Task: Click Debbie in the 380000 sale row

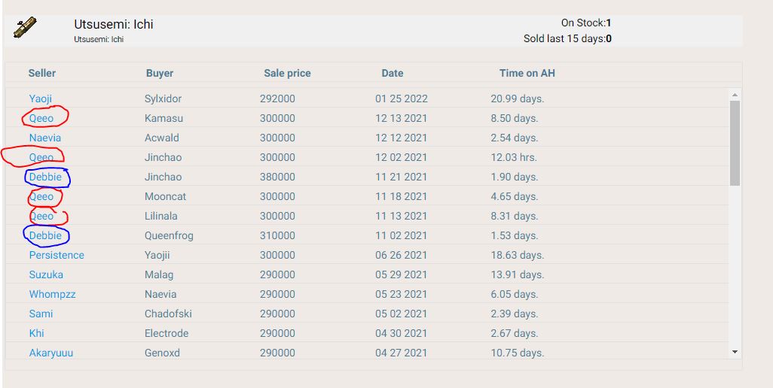Action: (x=45, y=177)
